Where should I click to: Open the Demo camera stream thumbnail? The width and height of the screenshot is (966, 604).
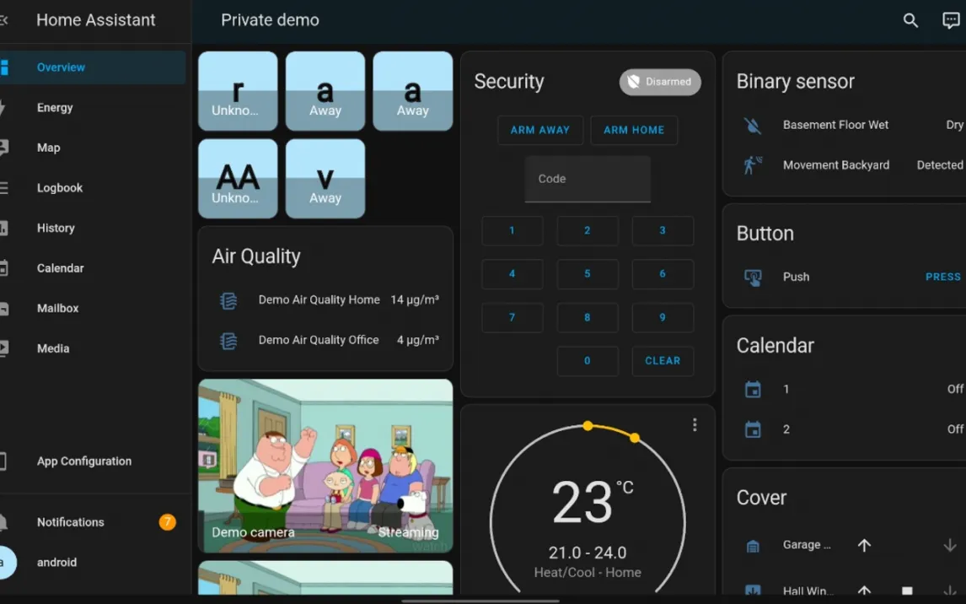tap(325, 466)
